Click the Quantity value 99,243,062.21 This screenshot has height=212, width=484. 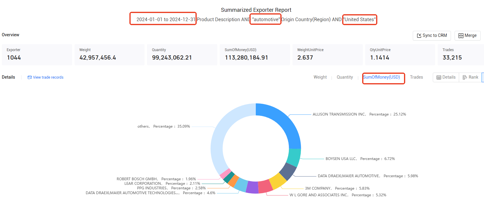tap(172, 57)
